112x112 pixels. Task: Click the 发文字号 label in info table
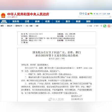[24, 40]
